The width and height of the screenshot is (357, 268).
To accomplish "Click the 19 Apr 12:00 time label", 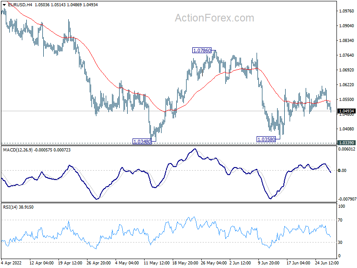I will tap(70, 263).
